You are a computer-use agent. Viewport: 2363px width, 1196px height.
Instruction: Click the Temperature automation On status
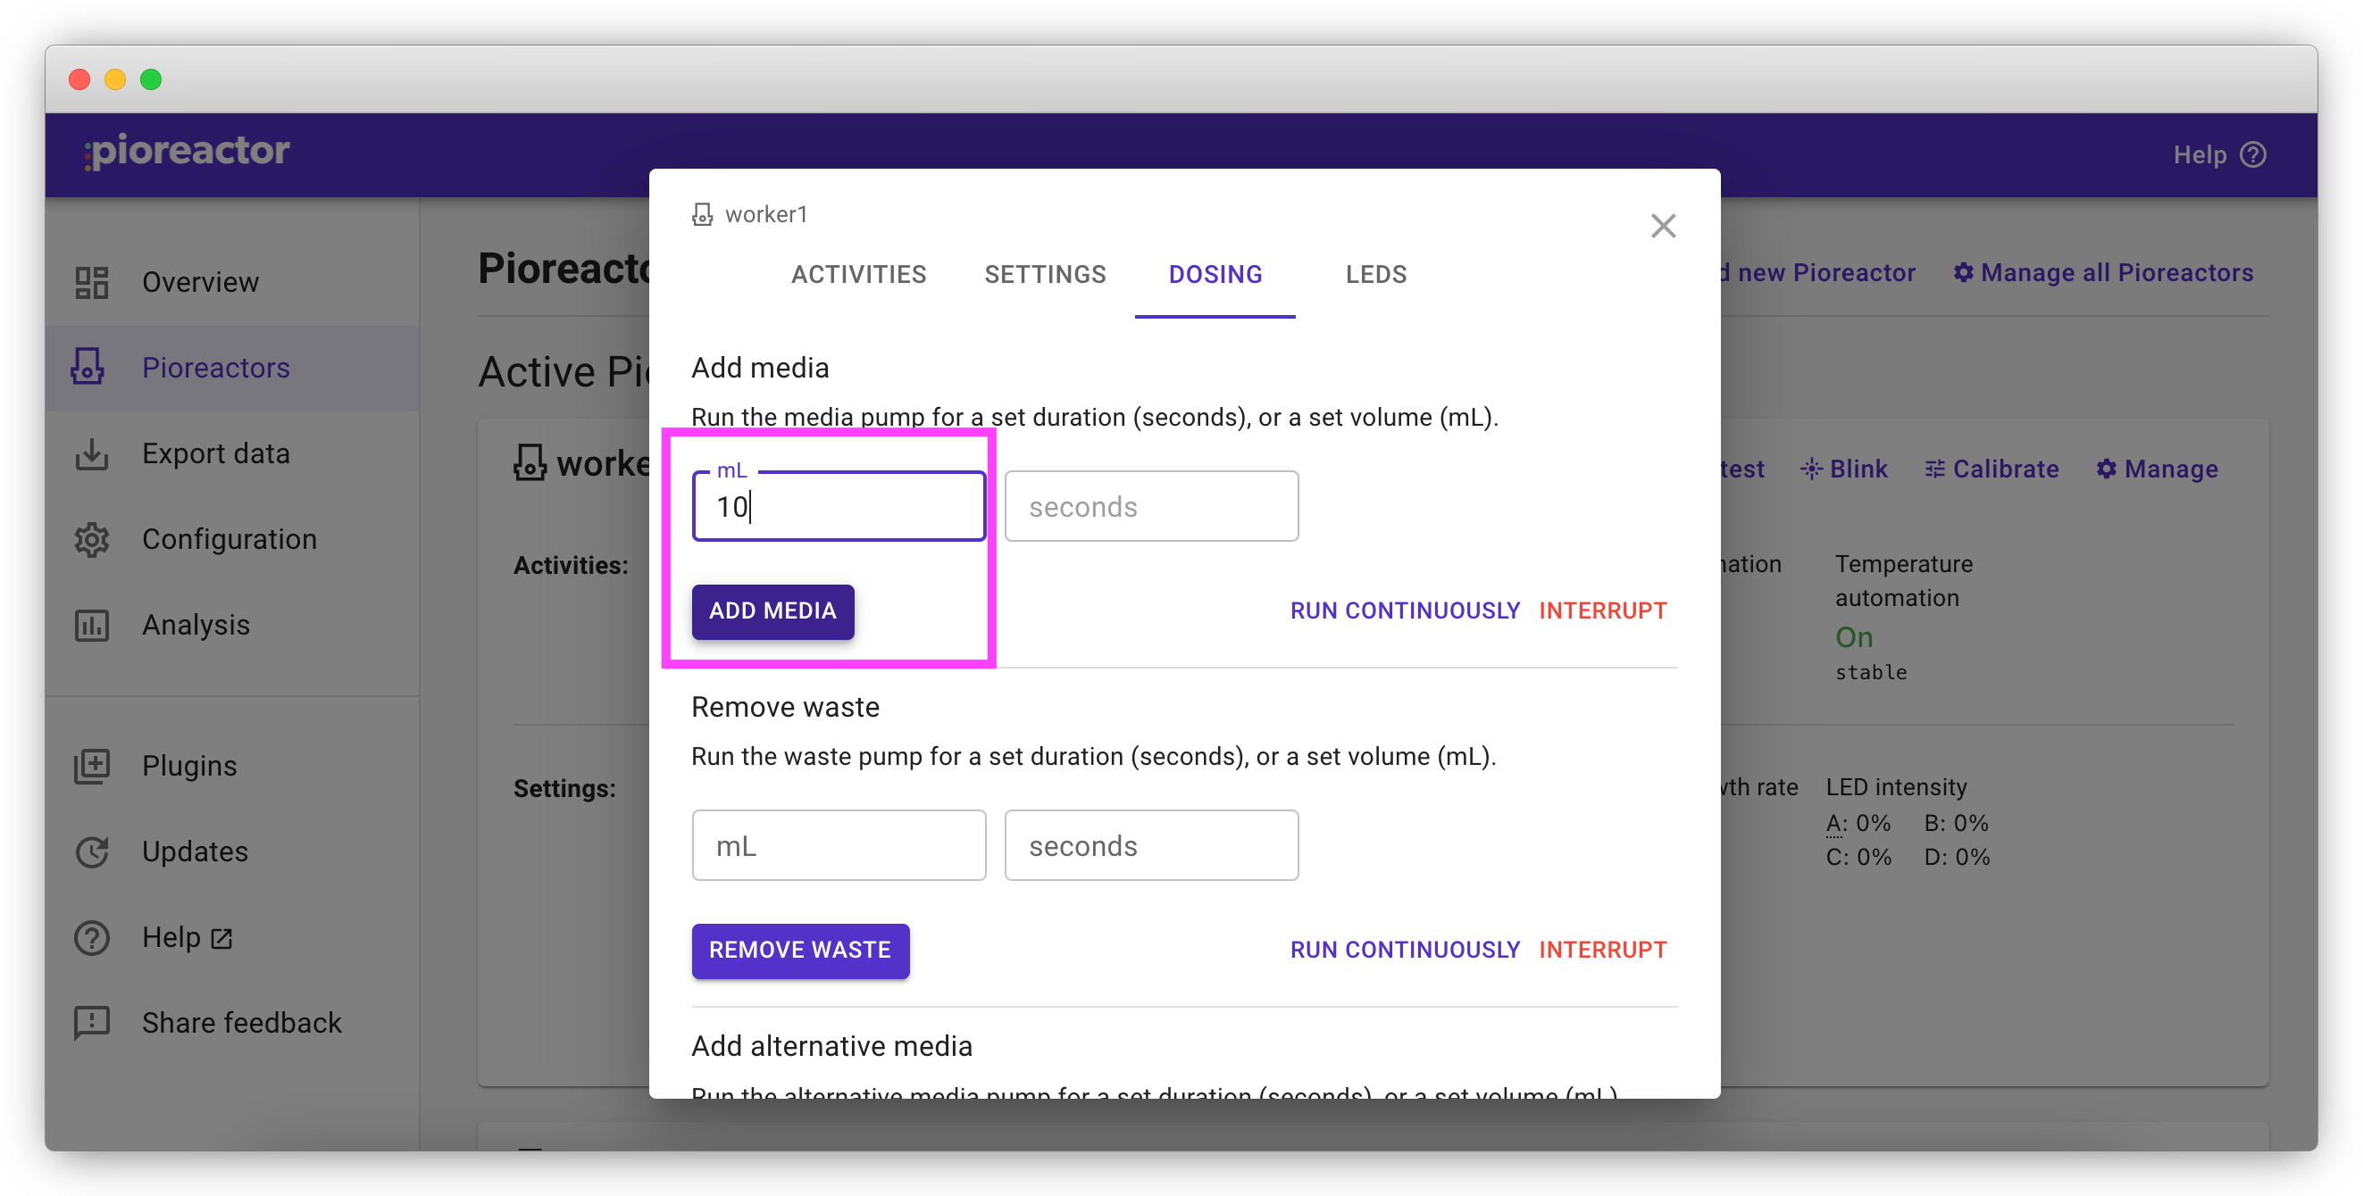1854,637
